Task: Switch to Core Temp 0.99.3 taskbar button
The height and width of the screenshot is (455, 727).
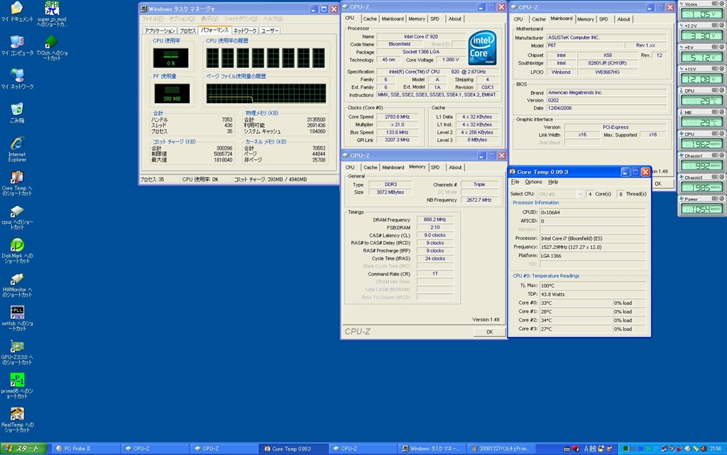Action: tap(293, 449)
